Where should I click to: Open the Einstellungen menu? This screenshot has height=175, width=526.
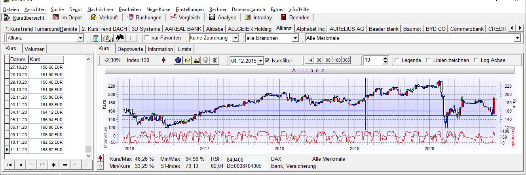point(190,9)
